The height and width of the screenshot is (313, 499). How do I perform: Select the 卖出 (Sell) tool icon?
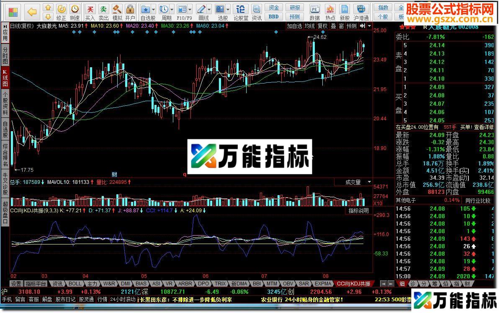pyautogui.click(x=103, y=10)
